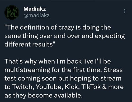Click the quoted 'definition of crazy' first line

click(x=58, y=28)
